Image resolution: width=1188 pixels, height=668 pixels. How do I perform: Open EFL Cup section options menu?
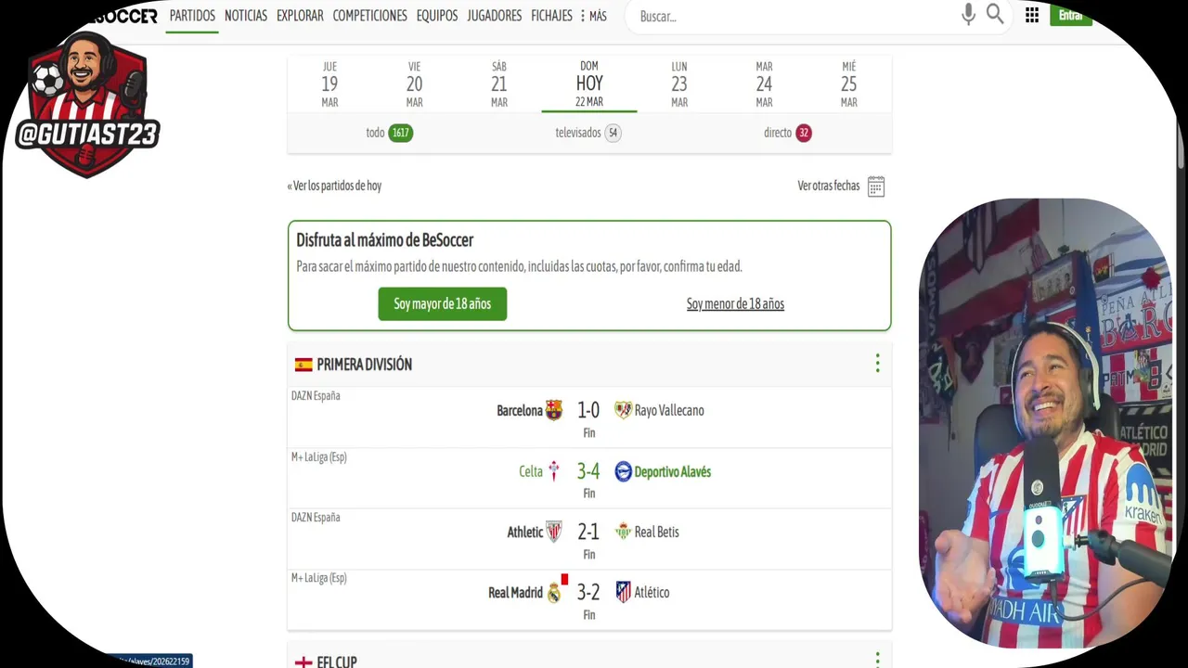(877, 660)
